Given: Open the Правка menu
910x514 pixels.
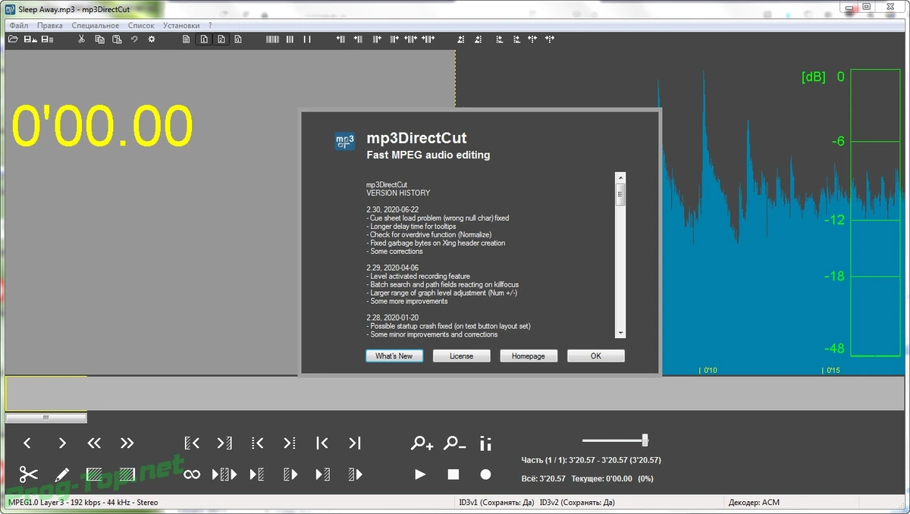Looking at the screenshot, I should (50, 25).
